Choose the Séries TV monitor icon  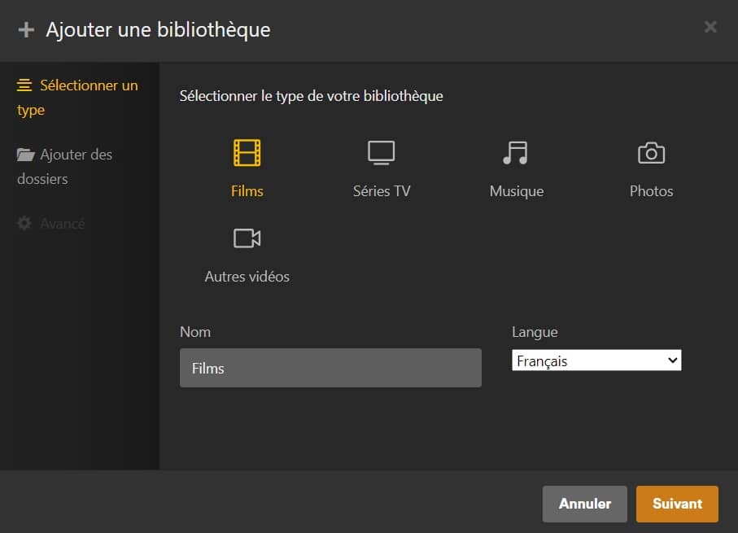(x=381, y=152)
